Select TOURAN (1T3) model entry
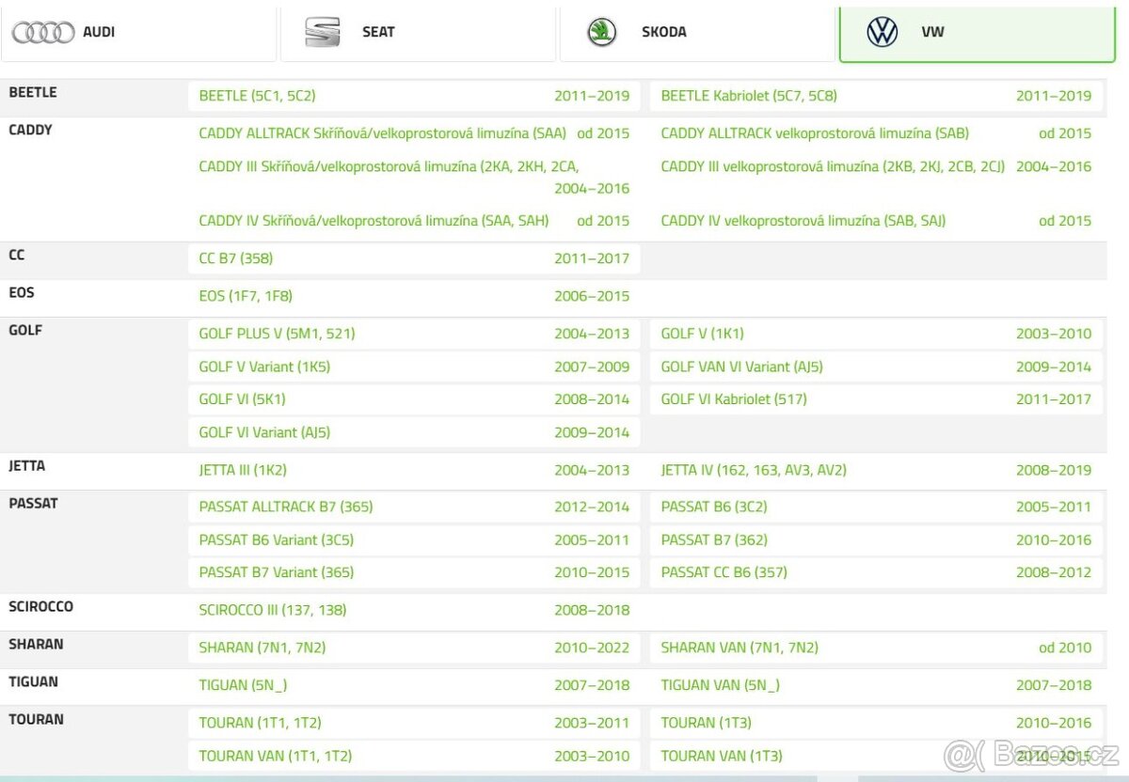Image resolution: width=1129 pixels, height=782 pixels. [706, 723]
